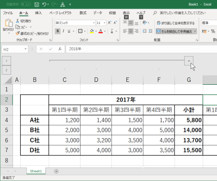Apply the red font color button

(101, 31)
